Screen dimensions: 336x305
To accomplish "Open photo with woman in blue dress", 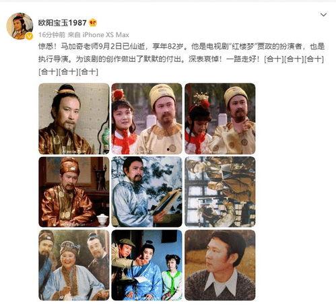I will (147, 265).
